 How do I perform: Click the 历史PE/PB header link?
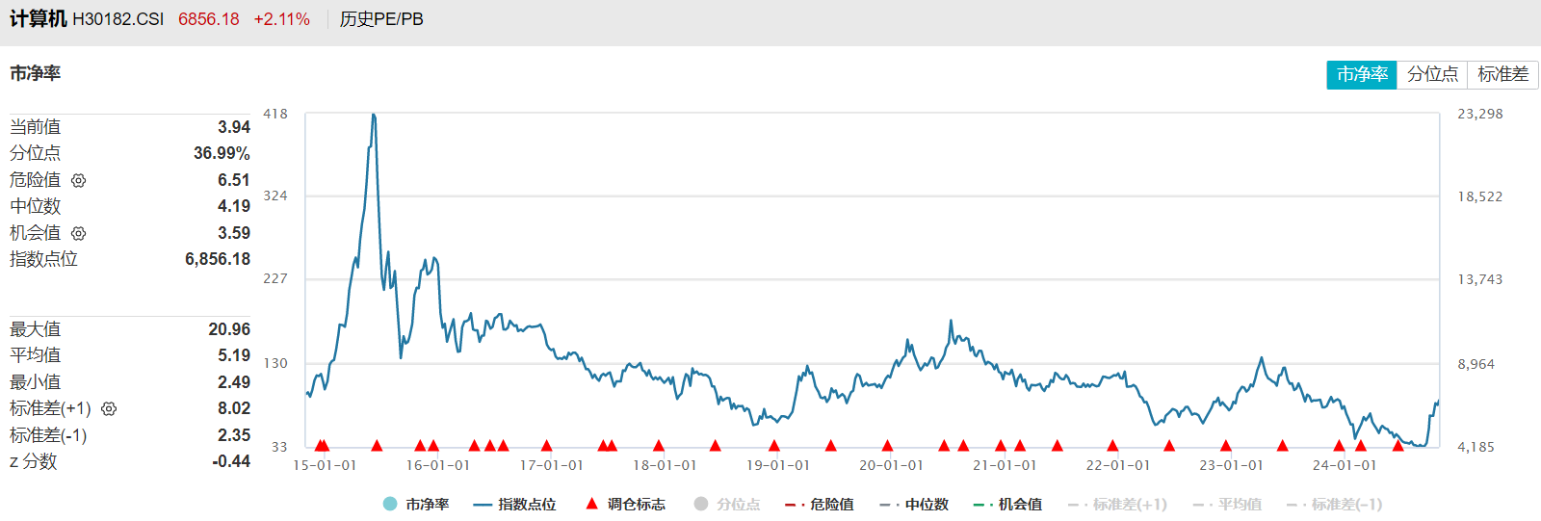(381, 19)
